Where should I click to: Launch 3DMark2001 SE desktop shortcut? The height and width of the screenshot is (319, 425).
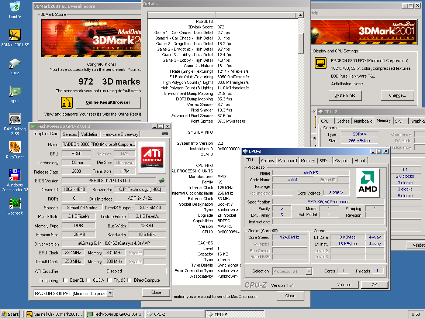pos(15,38)
